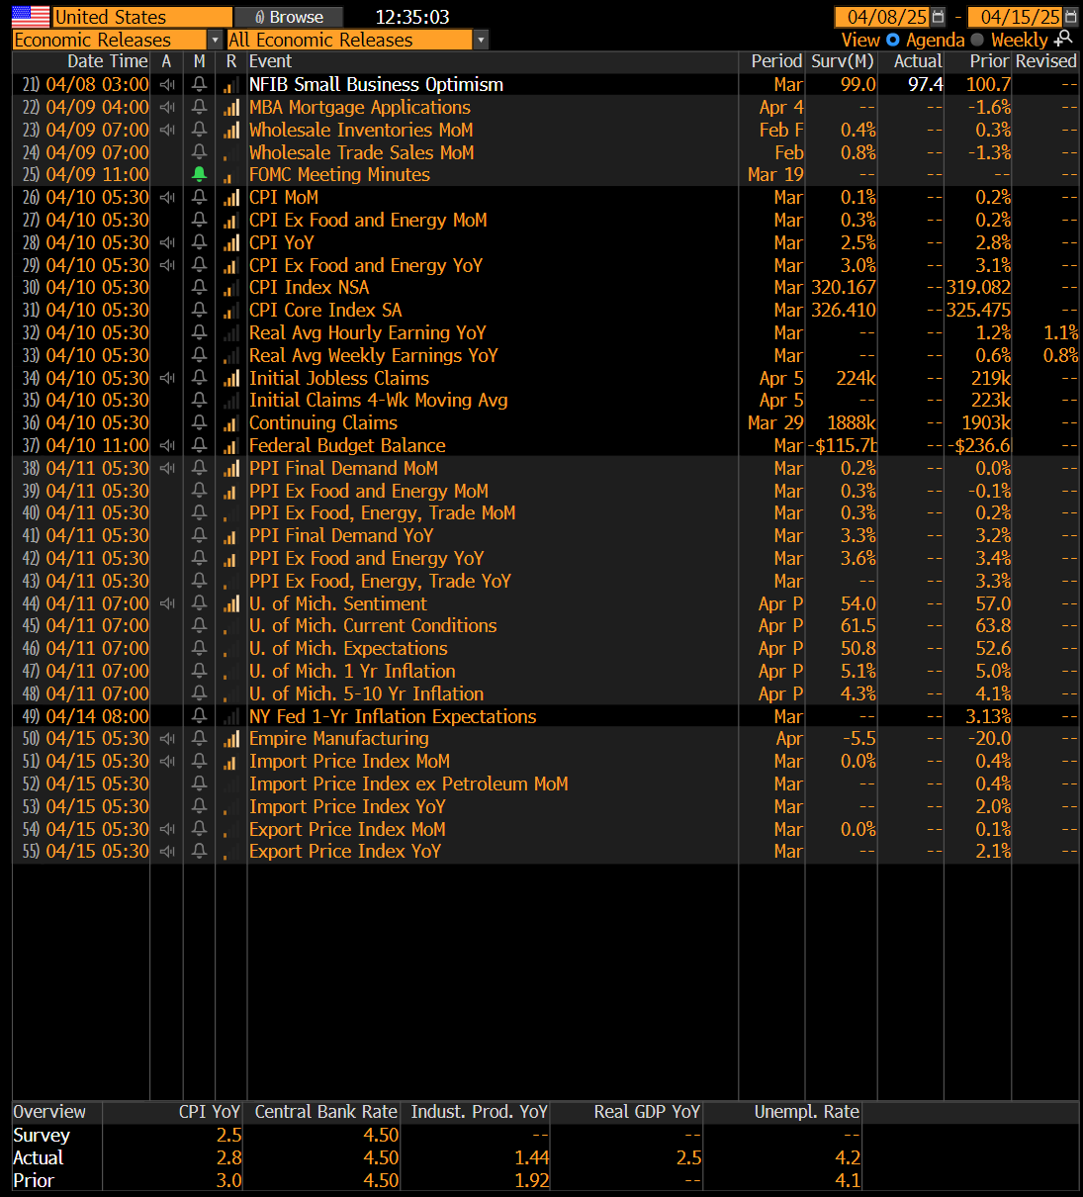Open the Economic Releases dropdown arrow

tap(215, 40)
